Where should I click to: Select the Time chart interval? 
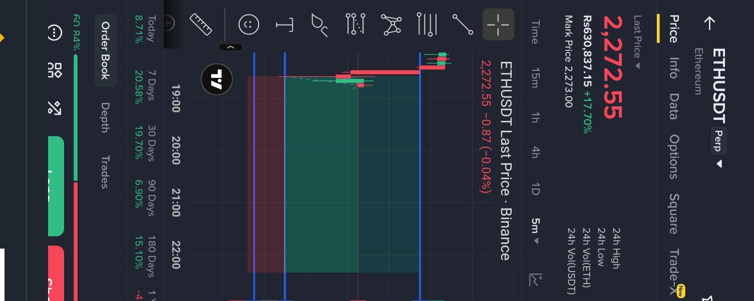535,32
